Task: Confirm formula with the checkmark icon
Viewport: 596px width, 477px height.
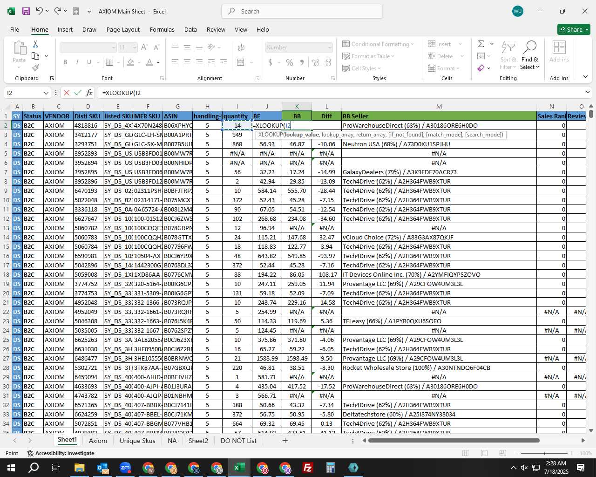Action: coord(78,93)
